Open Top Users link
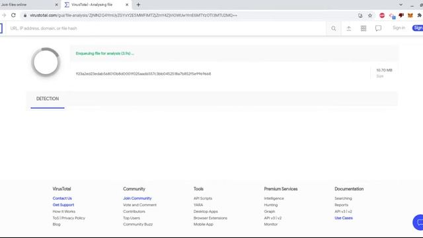 point(132,218)
